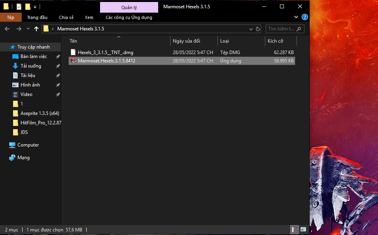
Task: Click the Refresh button in address bar
Action: click(x=258, y=29)
